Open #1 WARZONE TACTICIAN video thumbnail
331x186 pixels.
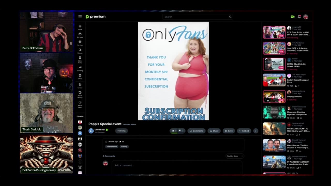pyautogui.click(x=274, y=162)
